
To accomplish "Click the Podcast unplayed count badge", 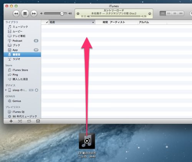I will tap(36, 41).
